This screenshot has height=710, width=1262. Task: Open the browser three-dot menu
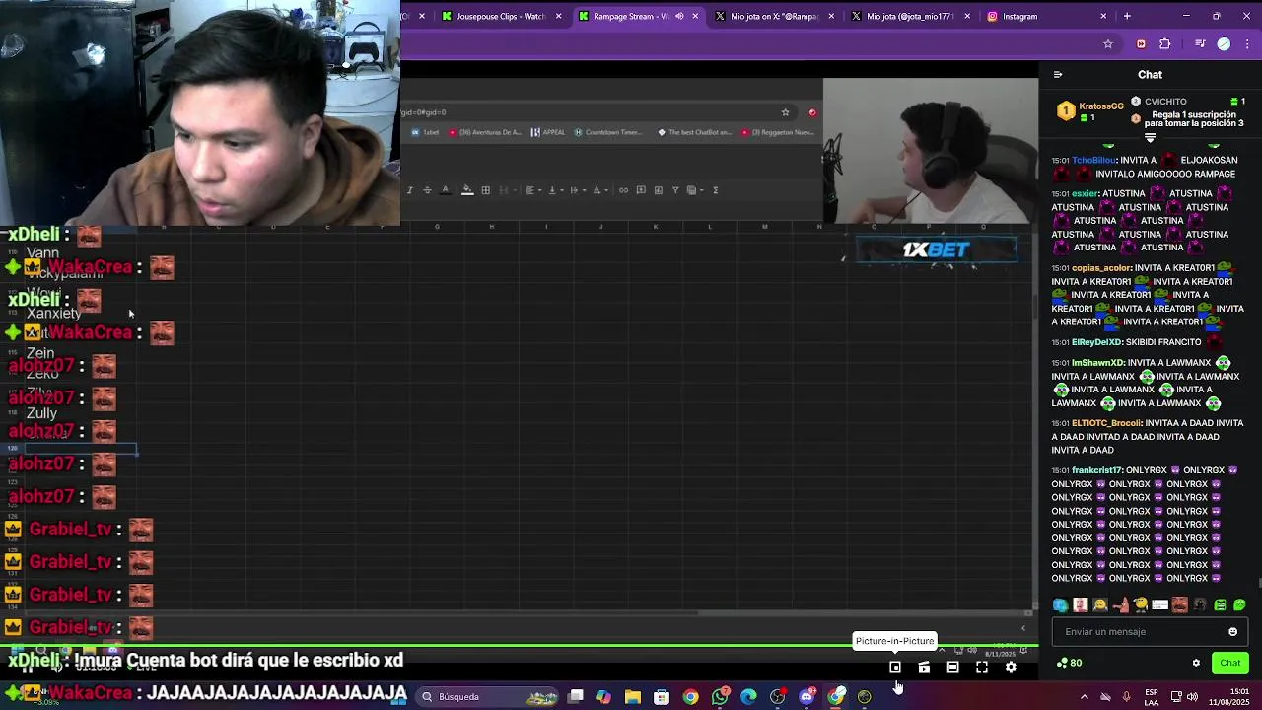(1246, 44)
